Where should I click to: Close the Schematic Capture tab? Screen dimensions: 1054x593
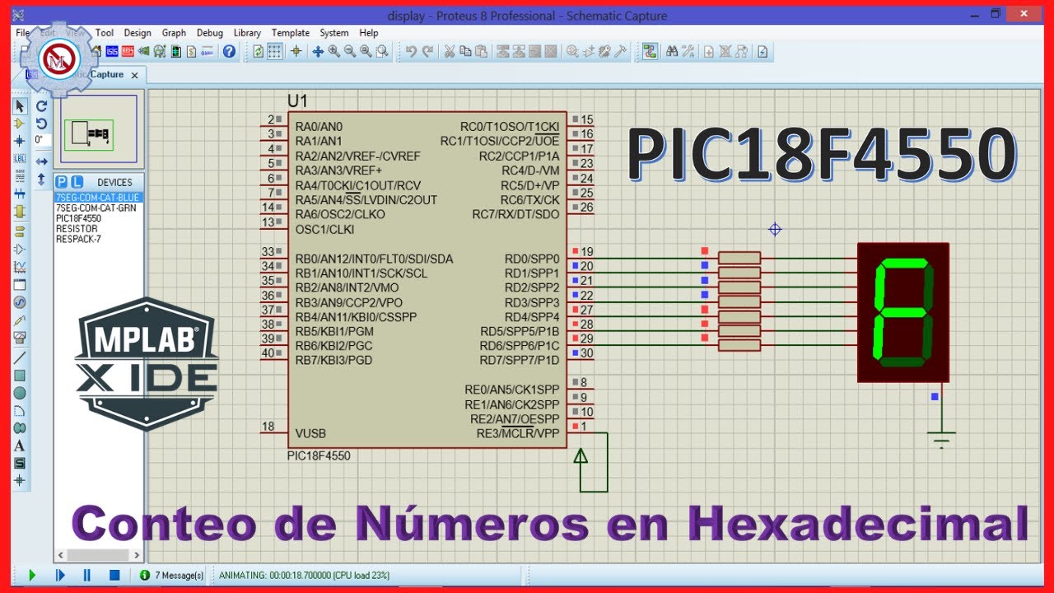point(134,75)
